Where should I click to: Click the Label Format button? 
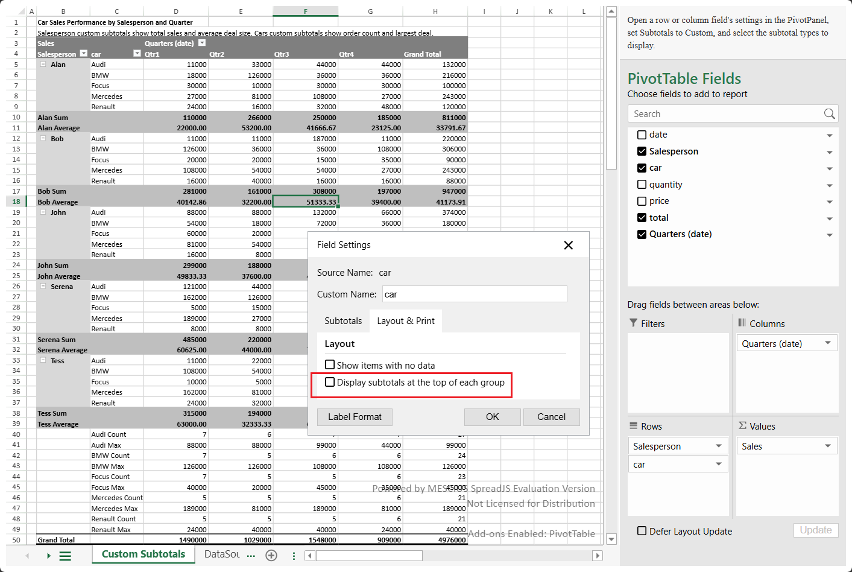[x=355, y=417]
